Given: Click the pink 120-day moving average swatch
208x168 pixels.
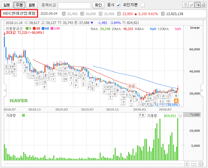Looking at the screenshot, I should pos(52,29).
